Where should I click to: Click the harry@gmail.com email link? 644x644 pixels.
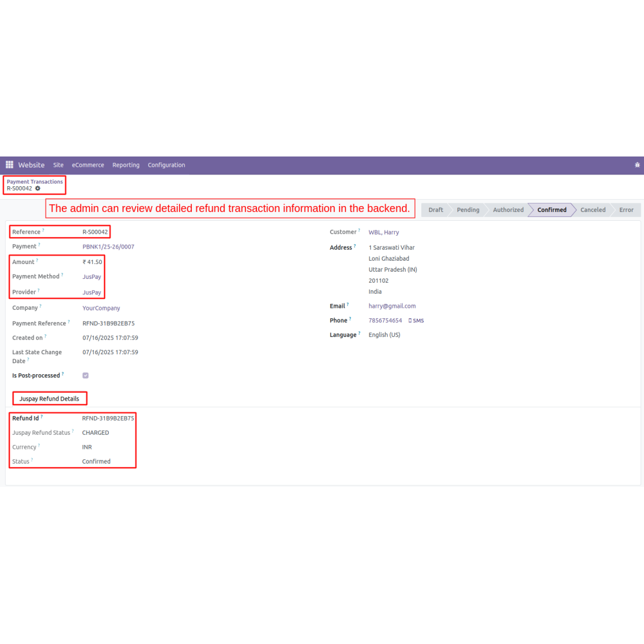(x=392, y=307)
